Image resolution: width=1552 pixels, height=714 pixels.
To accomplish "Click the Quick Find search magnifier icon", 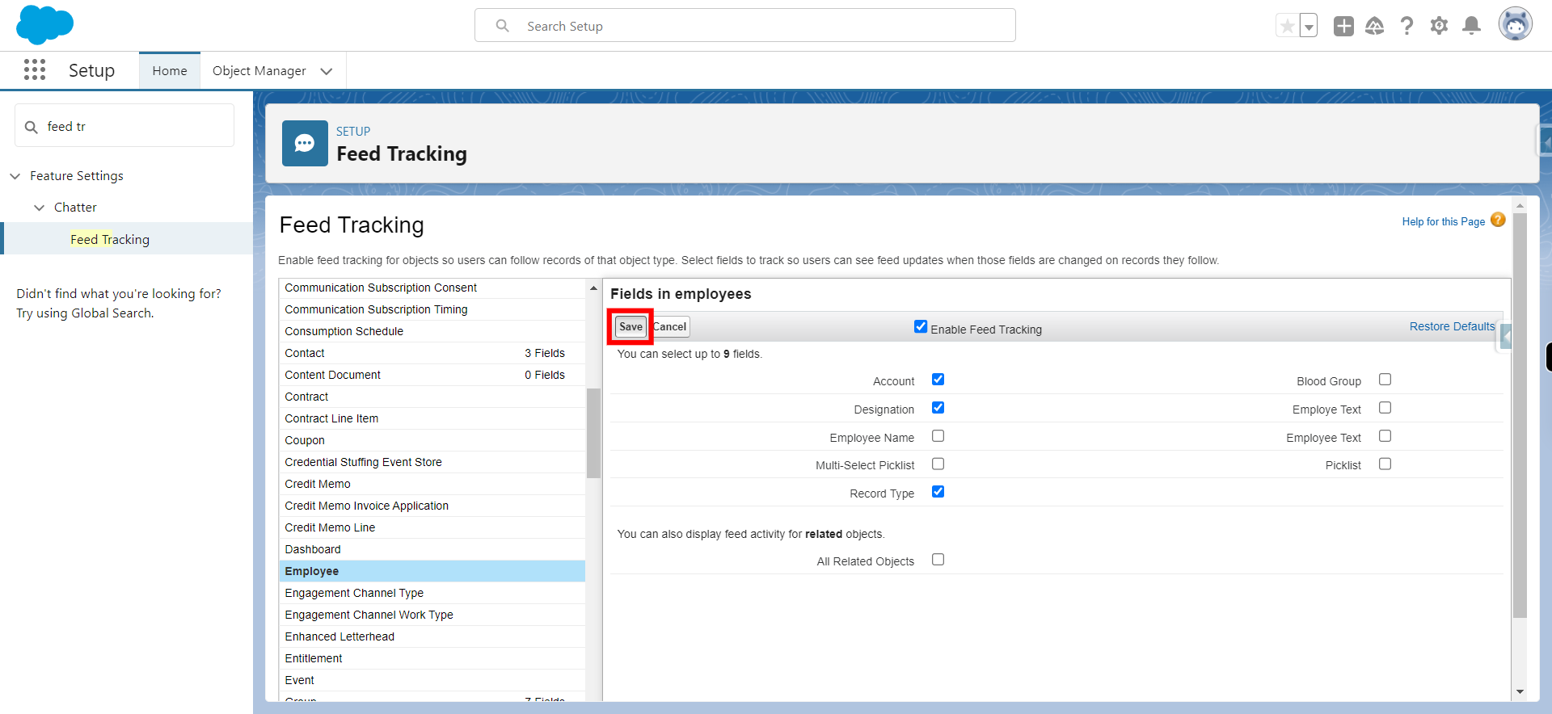I will pyautogui.click(x=32, y=127).
